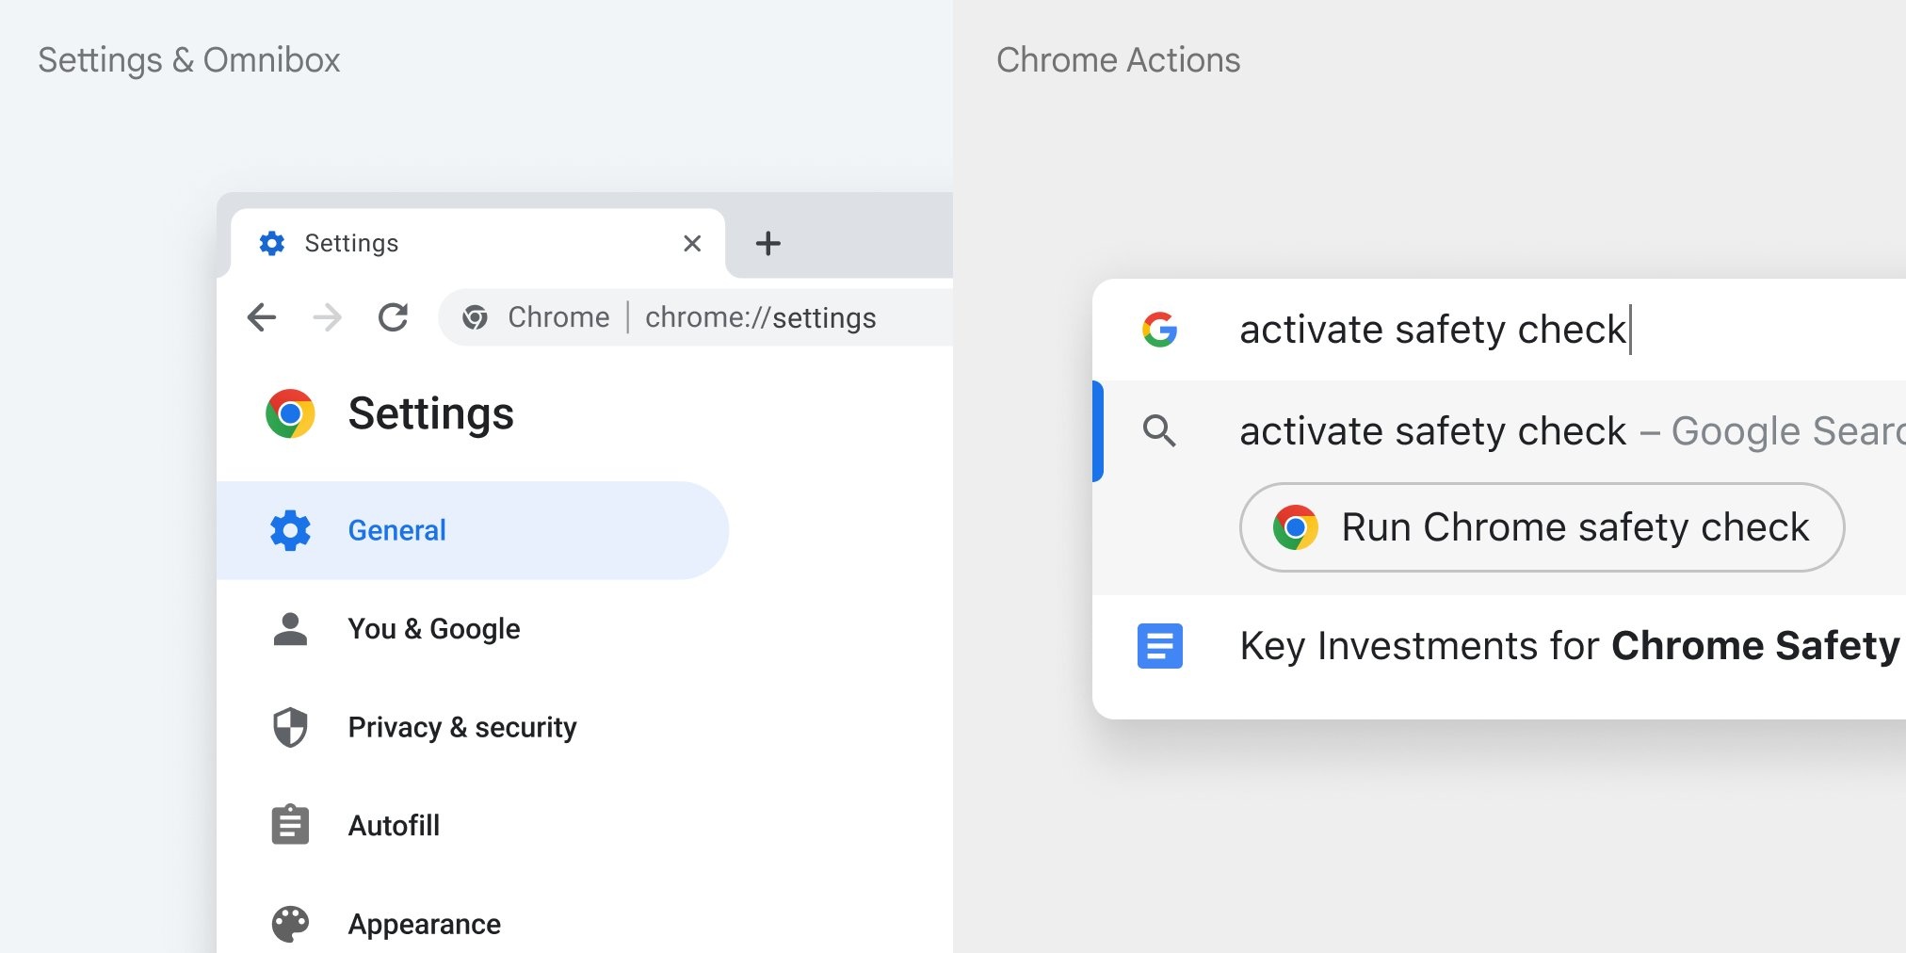The height and width of the screenshot is (953, 1906).
Task: Click the General gear icon in the sidebar
Action: 289,530
